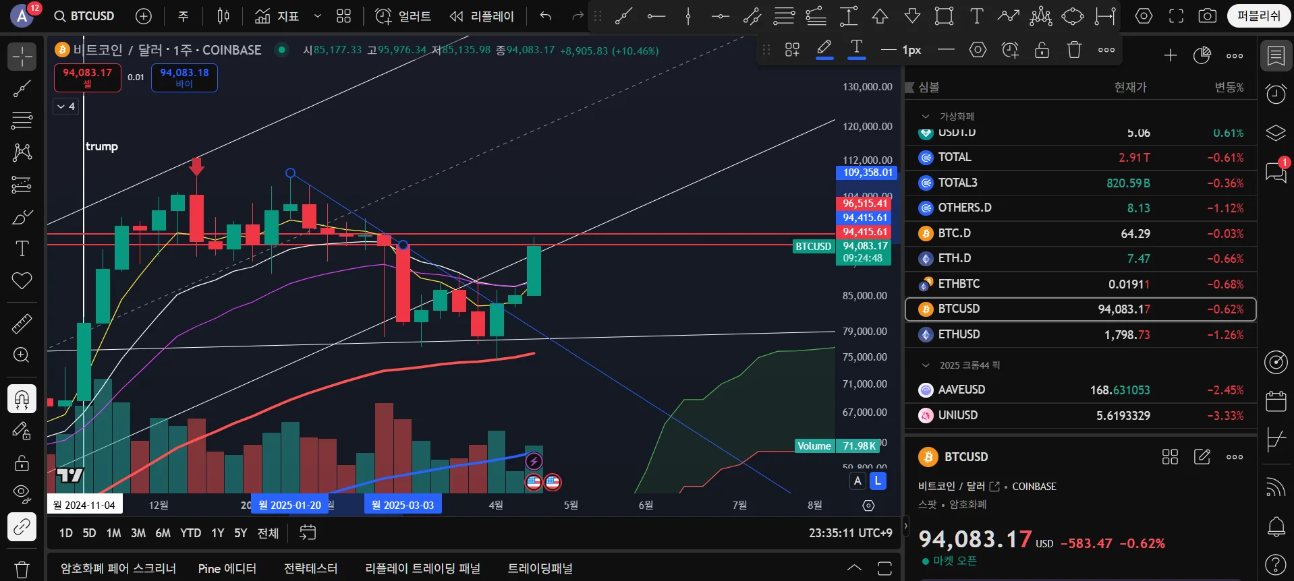Open the line style dropdown

click(x=947, y=50)
